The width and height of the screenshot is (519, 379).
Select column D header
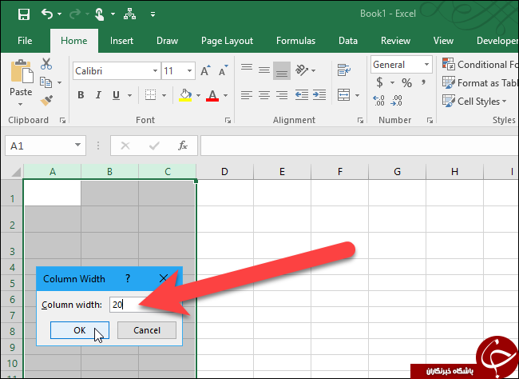click(x=224, y=171)
